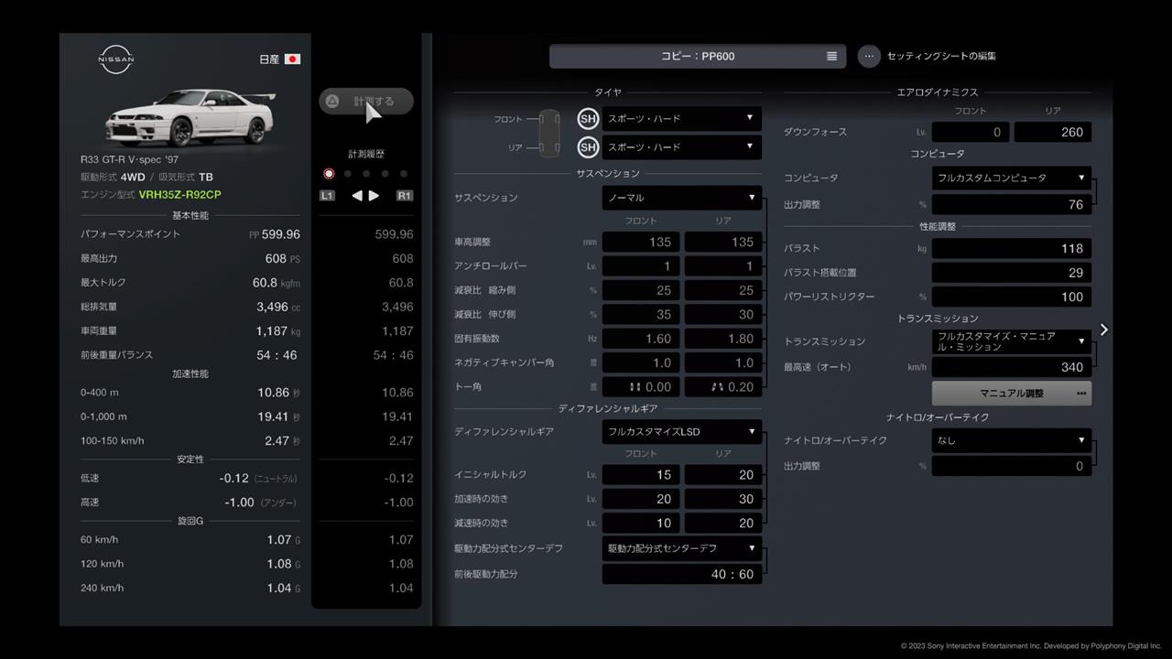Select ballast position 29 field
1172x659 pixels.
point(1012,272)
